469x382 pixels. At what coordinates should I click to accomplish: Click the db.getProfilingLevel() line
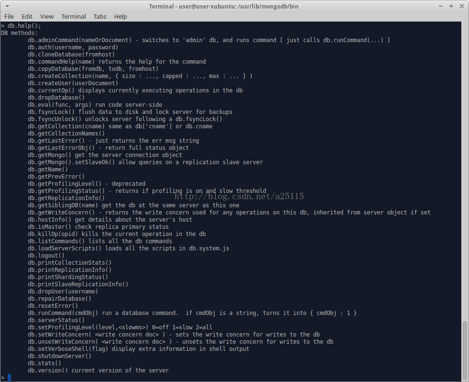pyautogui.click(x=86, y=184)
